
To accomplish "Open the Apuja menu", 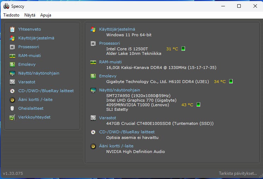I will click(x=46, y=15).
